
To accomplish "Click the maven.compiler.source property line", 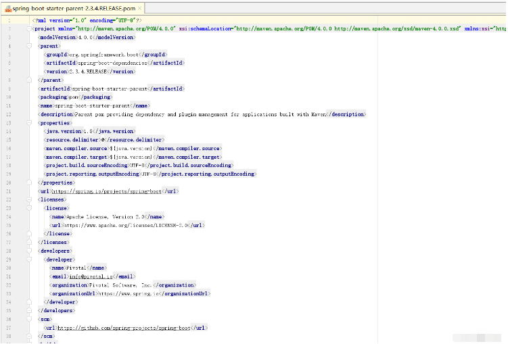I will (133, 149).
